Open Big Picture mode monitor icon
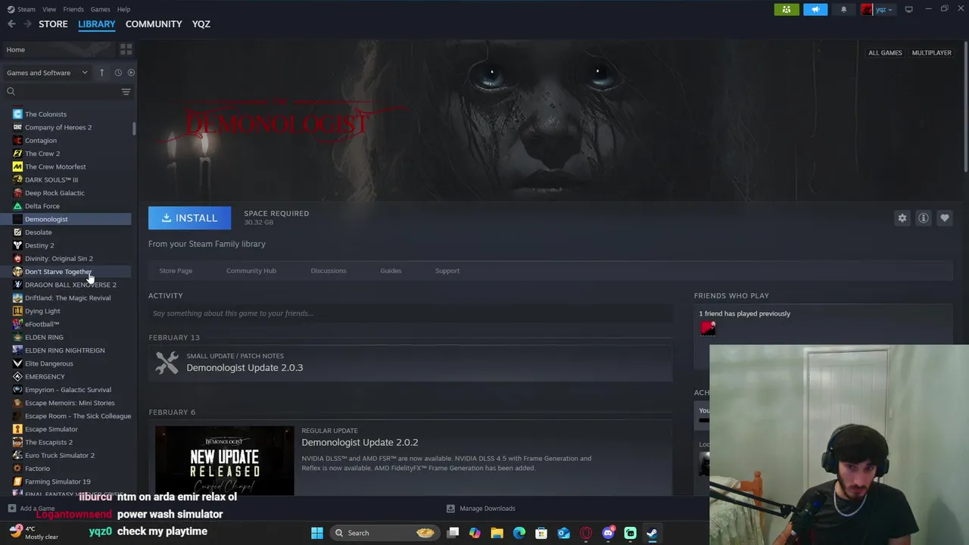 (908, 9)
